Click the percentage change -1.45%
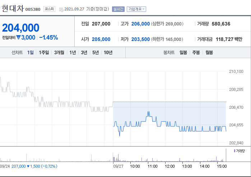251x177 pixels. click(48, 37)
